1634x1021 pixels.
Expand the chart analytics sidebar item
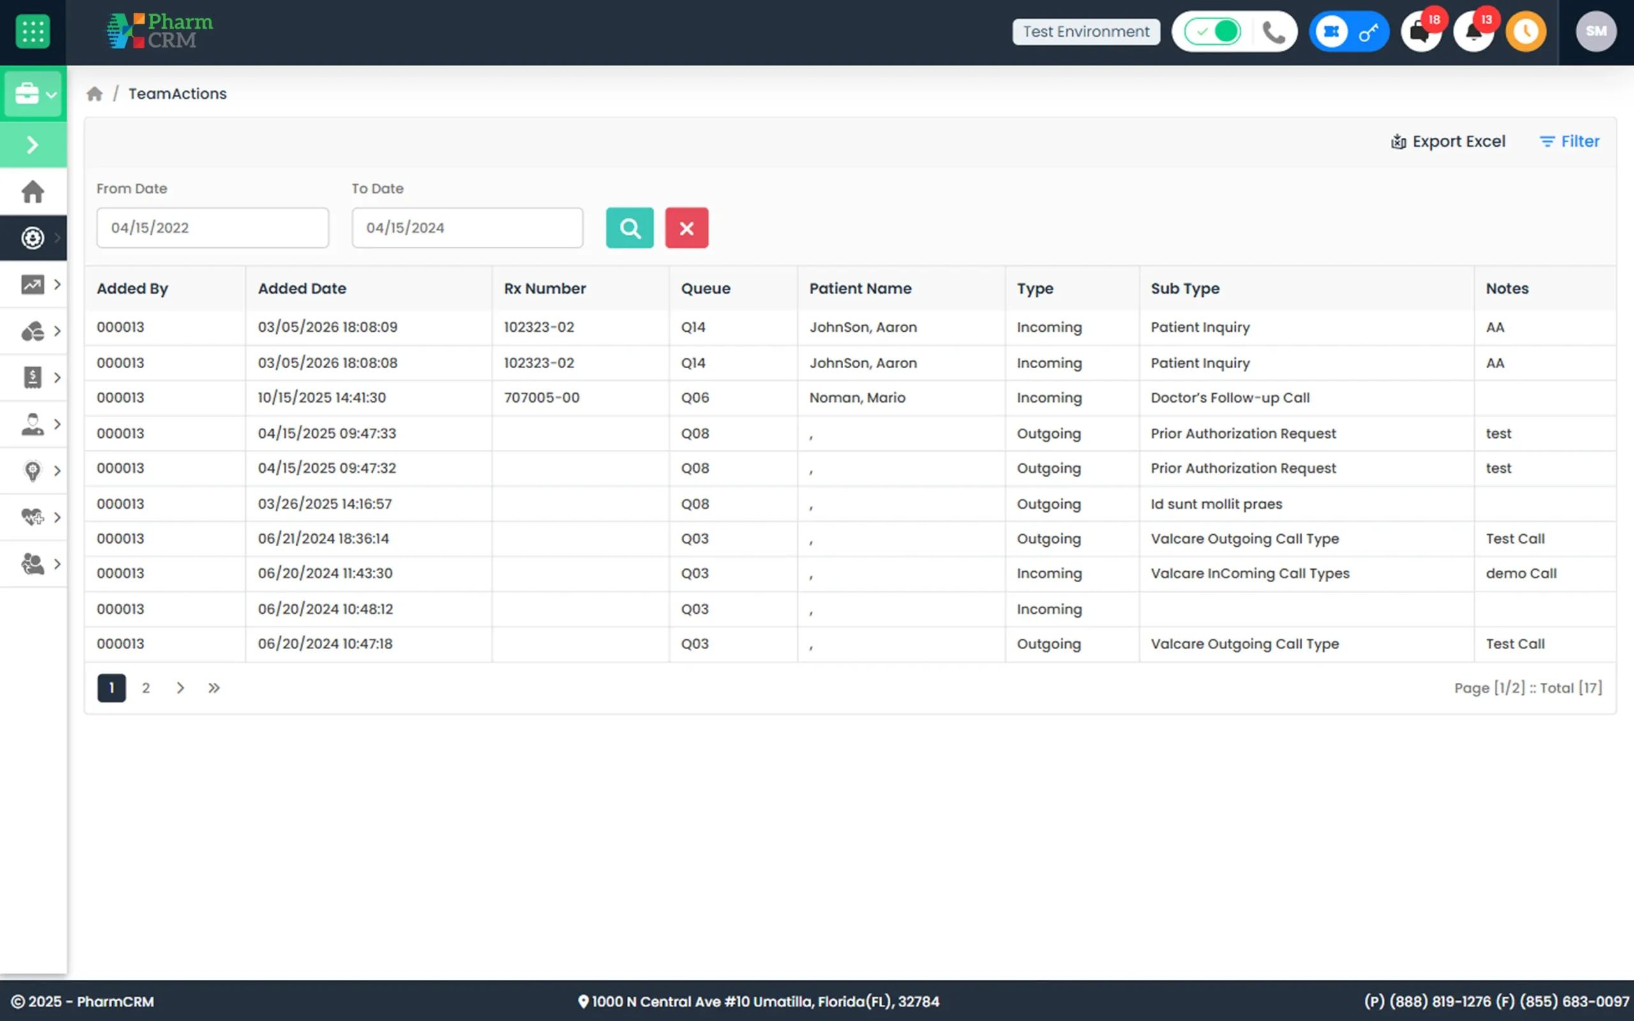coord(33,285)
